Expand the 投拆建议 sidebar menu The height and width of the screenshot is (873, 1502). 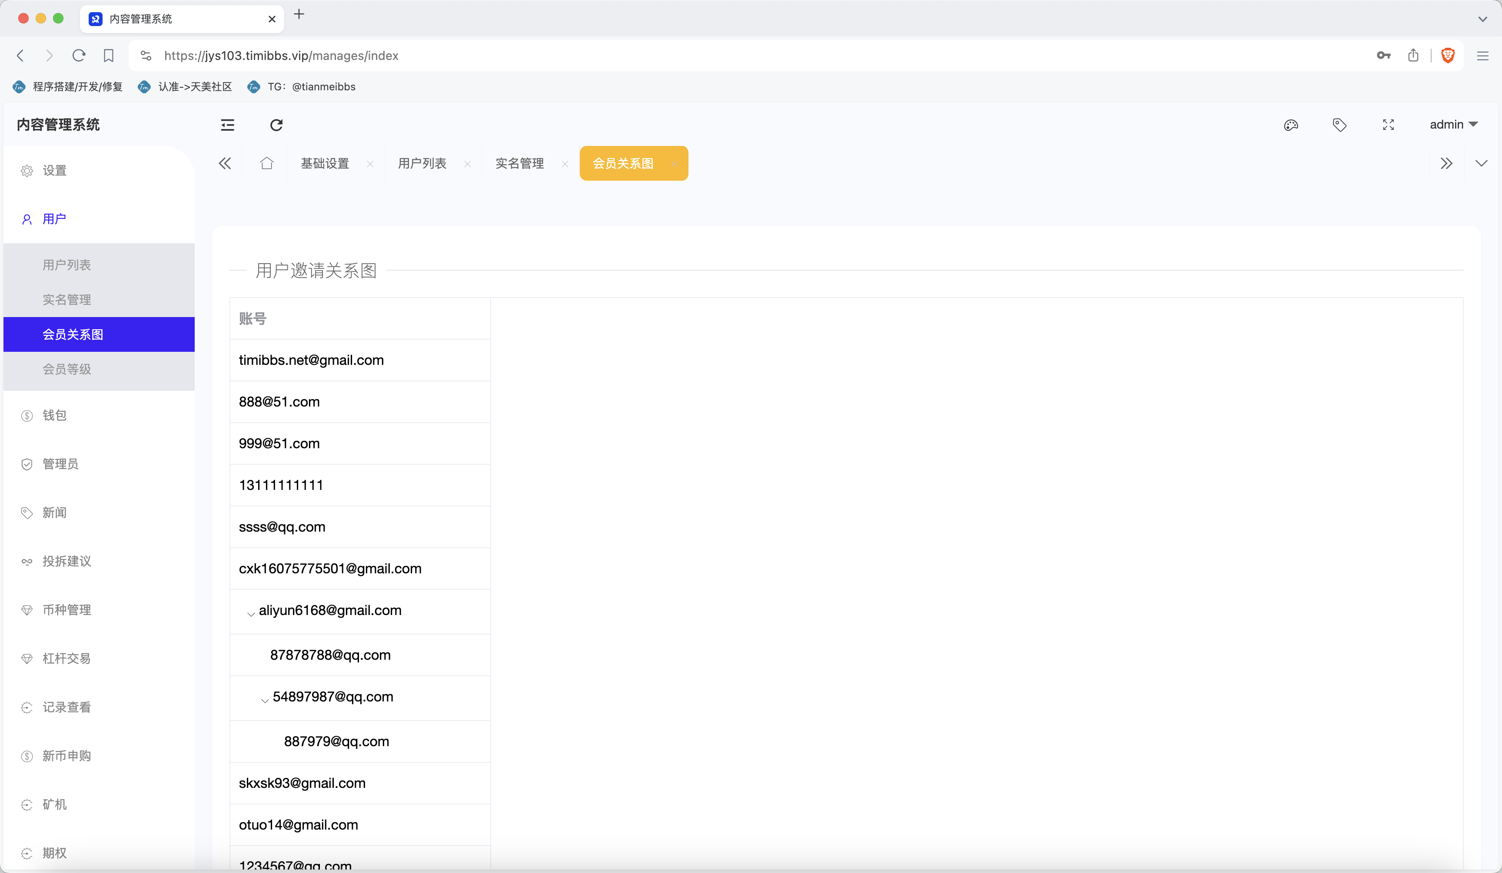click(99, 561)
